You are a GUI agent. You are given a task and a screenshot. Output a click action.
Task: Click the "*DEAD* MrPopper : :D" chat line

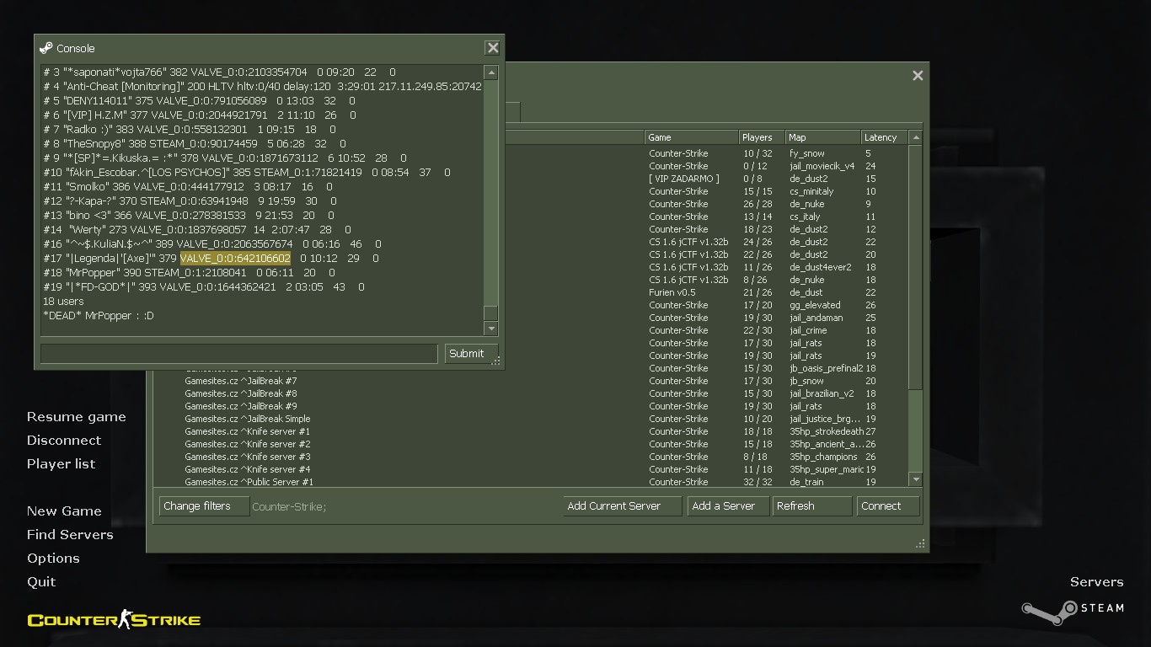click(x=99, y=316)
